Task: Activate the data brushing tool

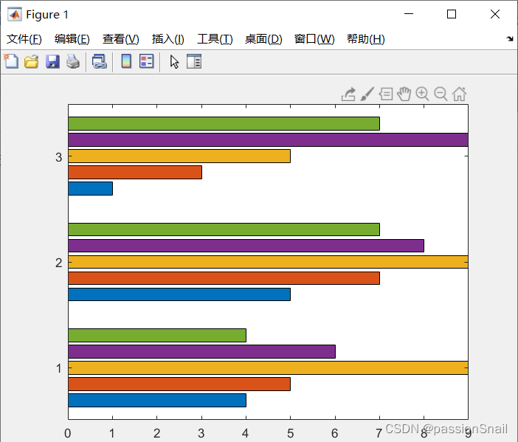Action: [x=367, y=94]
